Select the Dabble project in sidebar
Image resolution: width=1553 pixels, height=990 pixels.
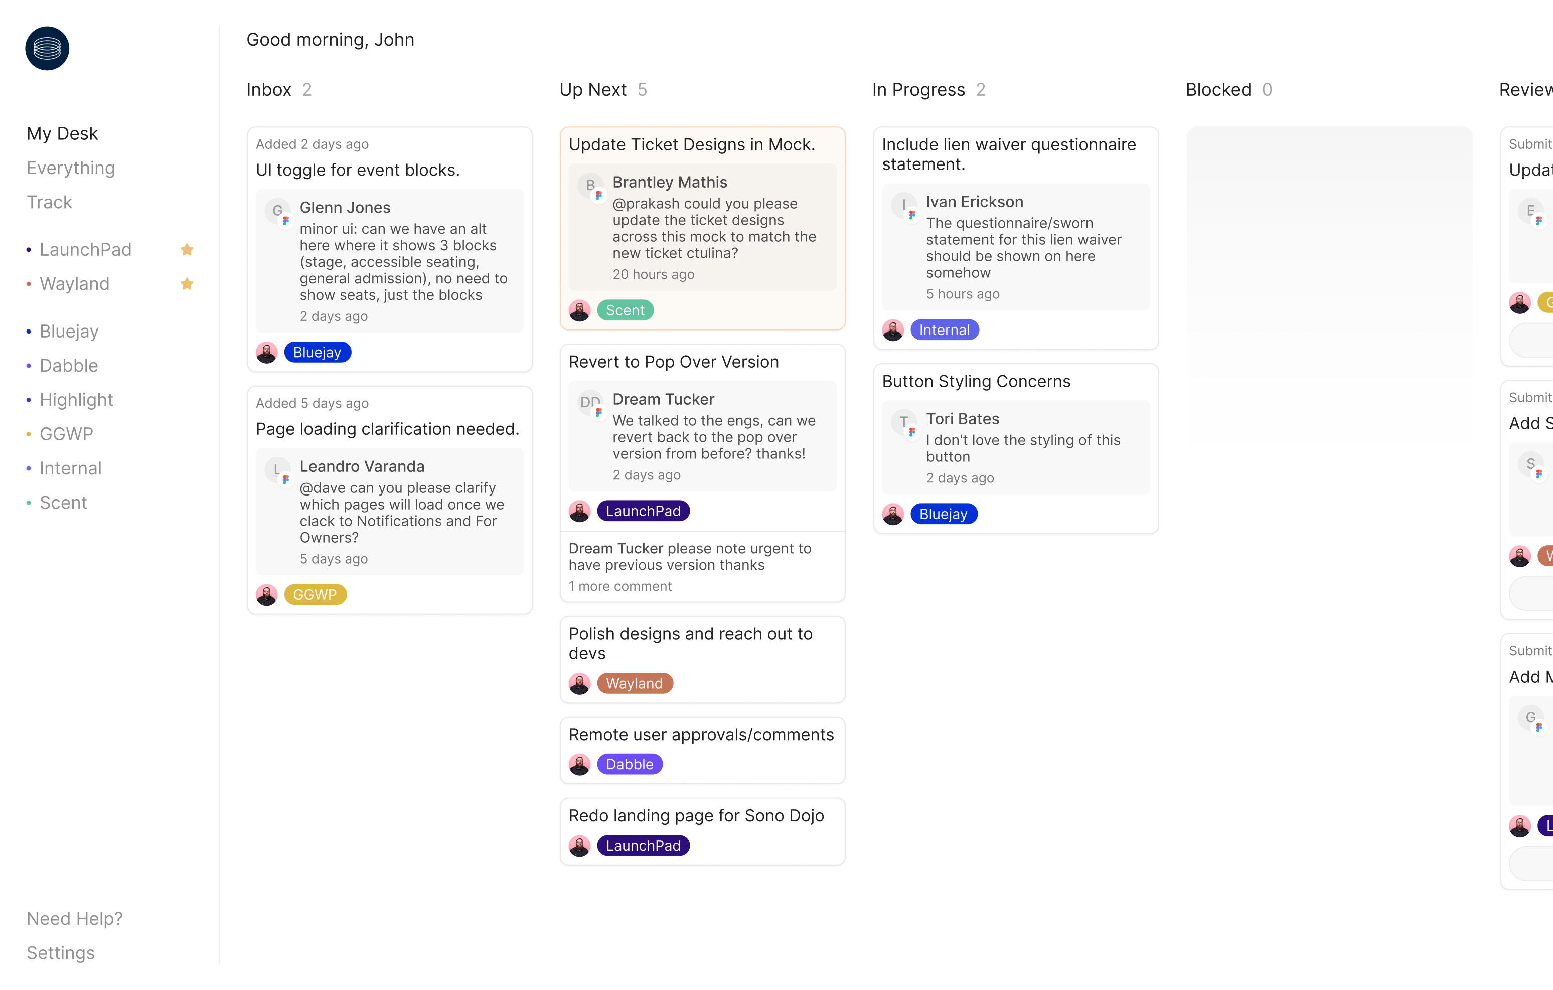coord(68,366)
